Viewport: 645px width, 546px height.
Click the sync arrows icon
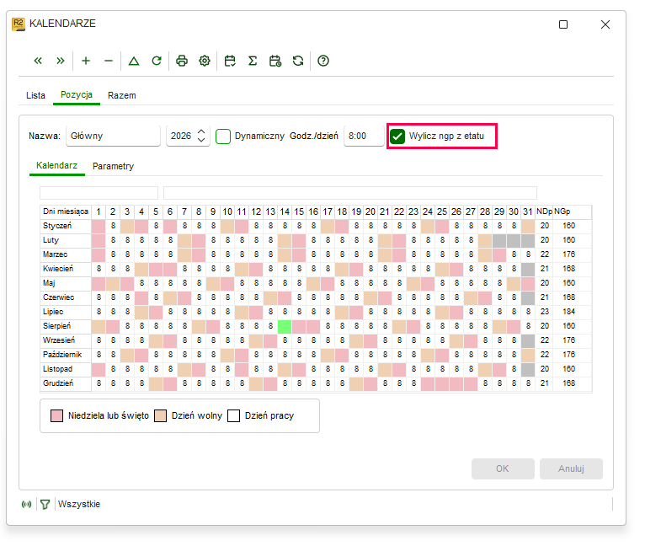coord(298,61)
